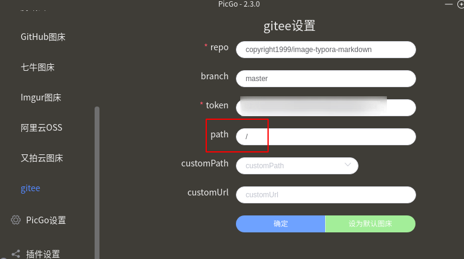Click the customUrl field label
Image resolution: width=464 pixels, height=259 pixels.
[207, 192]
